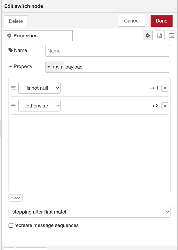Image resolution: width=178 pixels, height=250 pixels.
Task: Grab reorder handle of 'is not null' rule
Action: [13, 88]
